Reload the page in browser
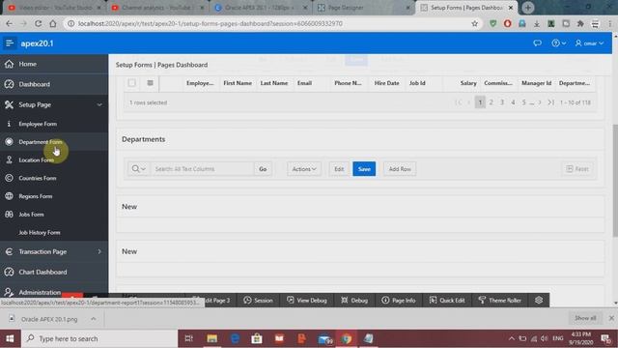618x348 pixels. (39, 23)
